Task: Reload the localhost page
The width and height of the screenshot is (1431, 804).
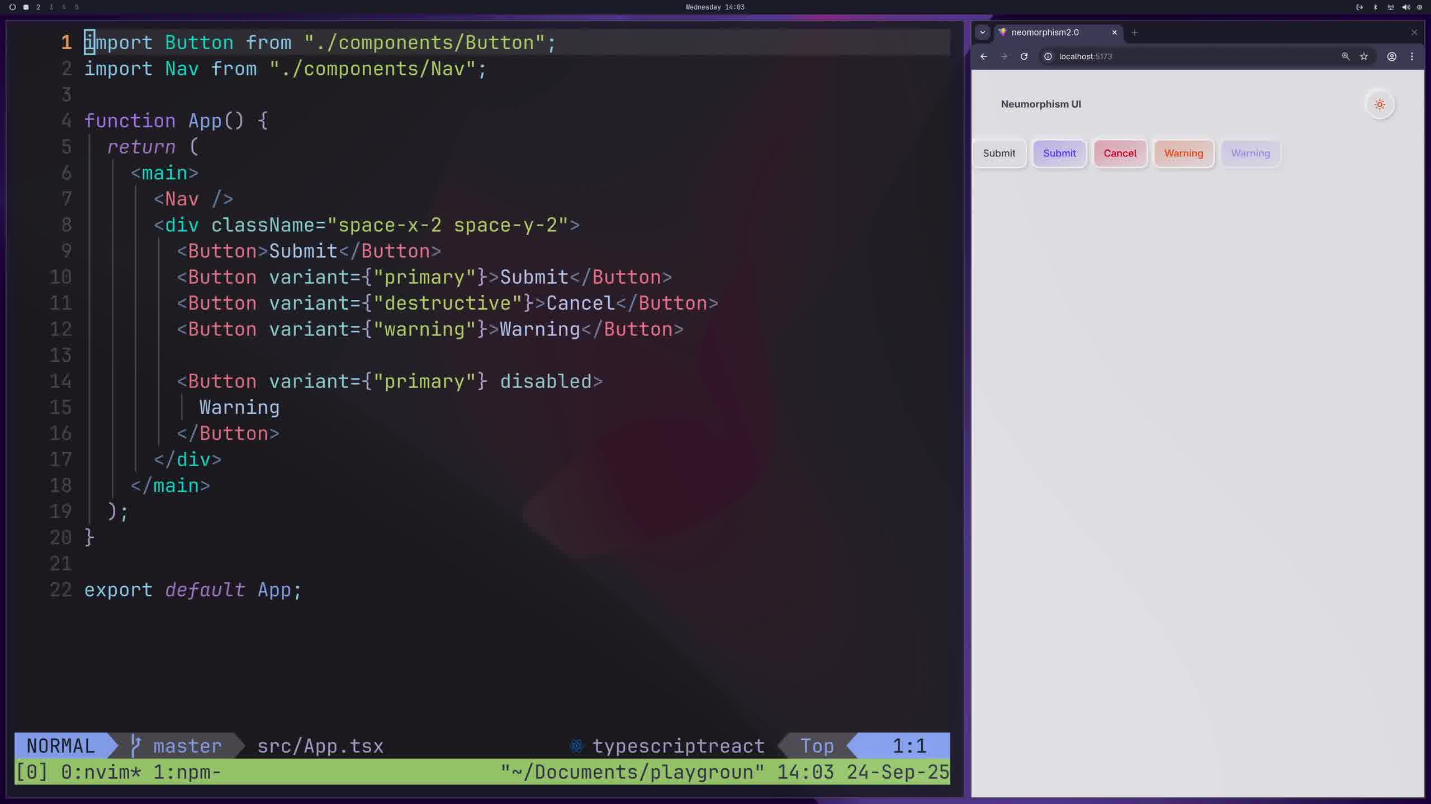Action: [1024, 56]
